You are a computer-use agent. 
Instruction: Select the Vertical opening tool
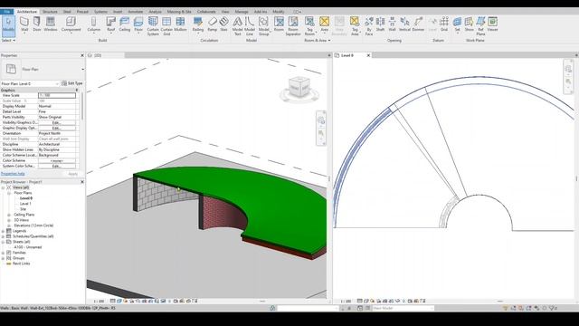404,24
